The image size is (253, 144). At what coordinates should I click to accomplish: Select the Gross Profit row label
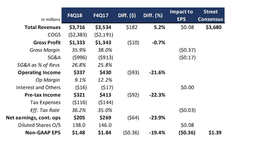click(x=47, y=42)
